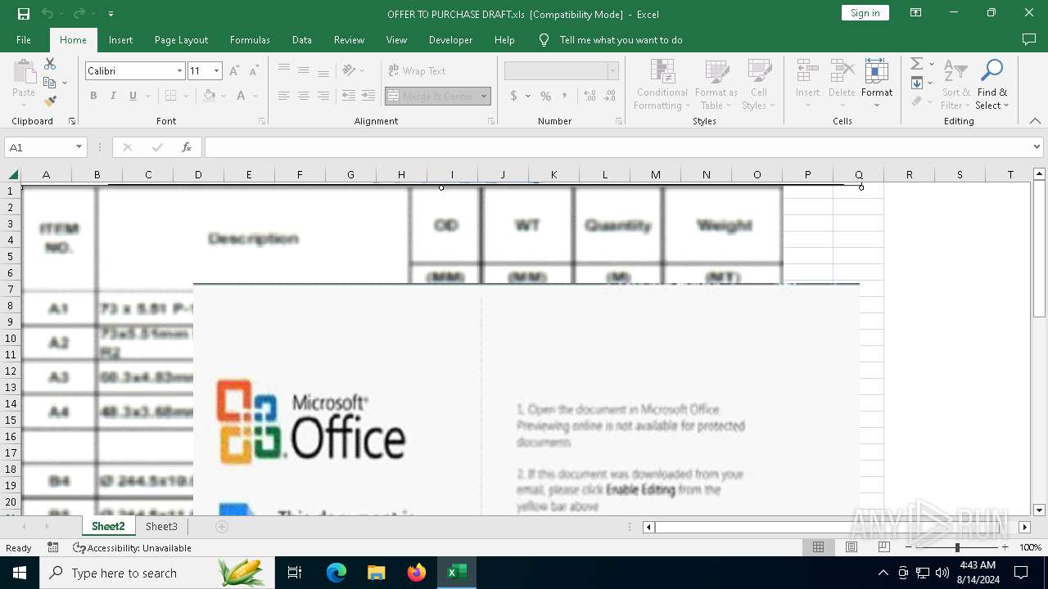Switch to Normal view in status bar
The width and height of the screenshot is (1048, 589).
tap(818, 547)
